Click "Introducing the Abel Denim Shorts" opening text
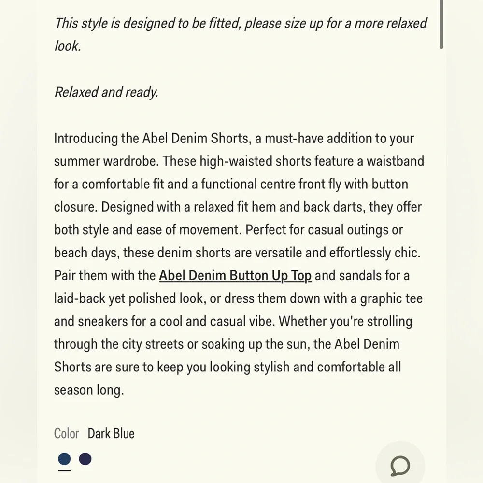 (x=151, y=138)
